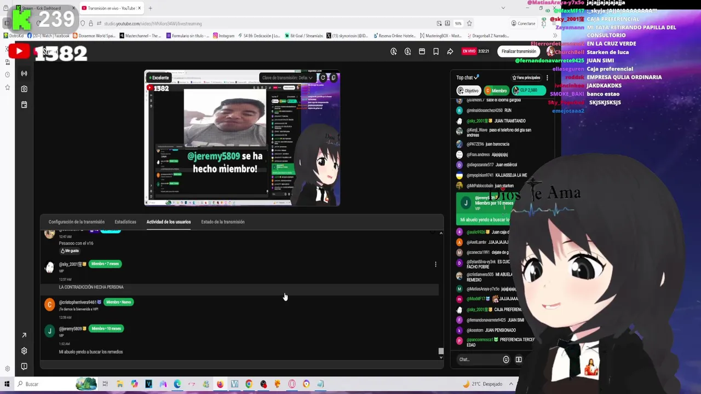
Task: Open Top chat dropdown
Action: [x=468, y=78]
